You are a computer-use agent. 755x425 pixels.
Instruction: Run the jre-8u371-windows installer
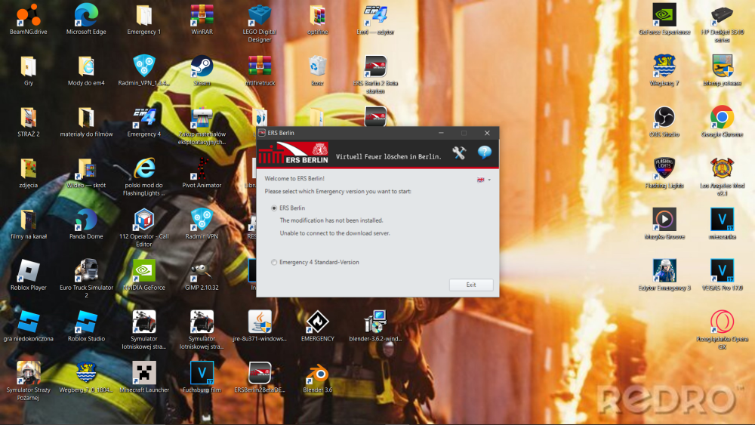pos(260,326)
